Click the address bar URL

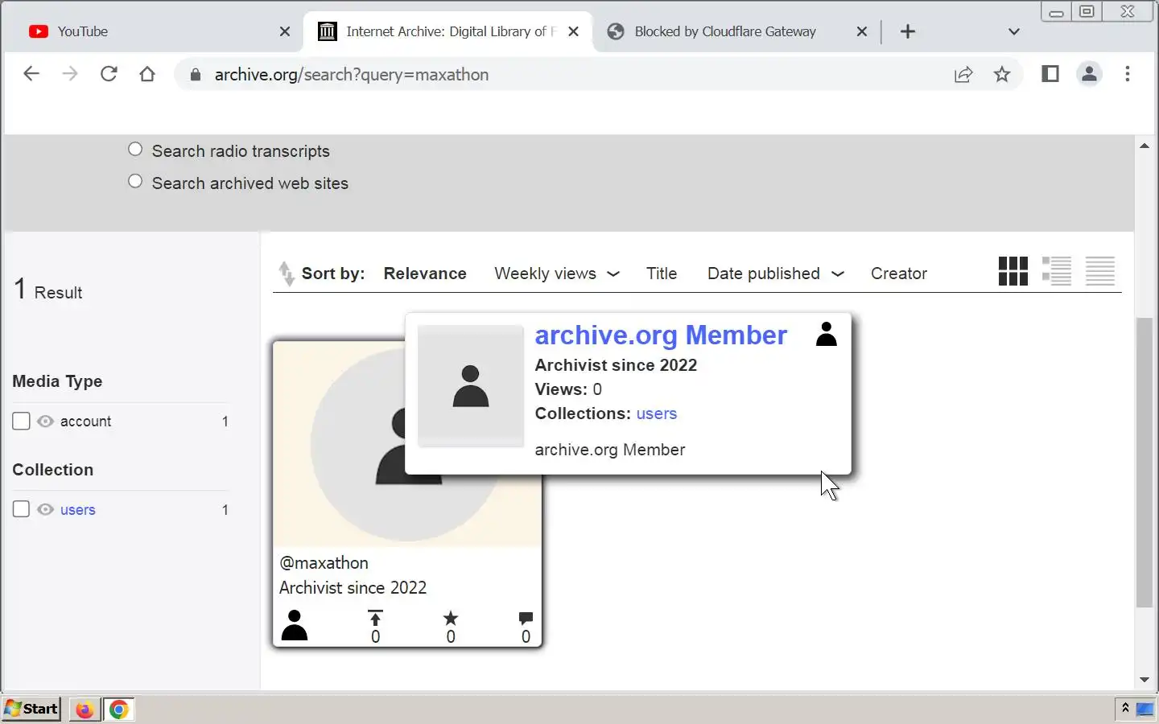[352, 75]
